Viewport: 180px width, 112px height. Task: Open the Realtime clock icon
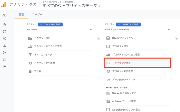4,39
